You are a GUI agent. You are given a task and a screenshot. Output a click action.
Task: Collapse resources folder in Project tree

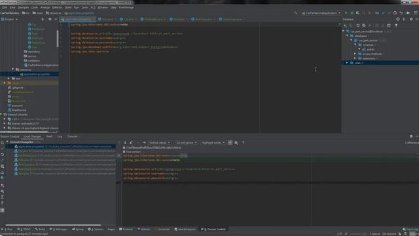click(x=13, y=69)
